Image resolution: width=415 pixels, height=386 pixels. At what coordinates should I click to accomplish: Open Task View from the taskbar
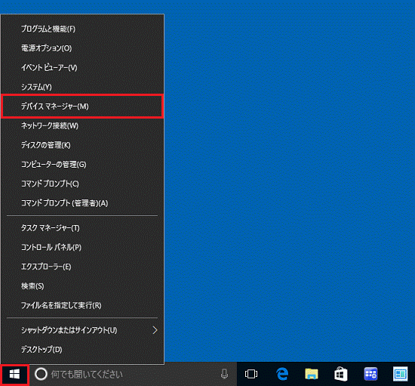tap(251, 374)
